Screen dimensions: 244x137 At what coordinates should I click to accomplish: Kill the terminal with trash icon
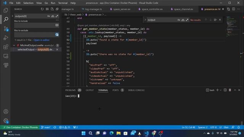pos(230,90)
